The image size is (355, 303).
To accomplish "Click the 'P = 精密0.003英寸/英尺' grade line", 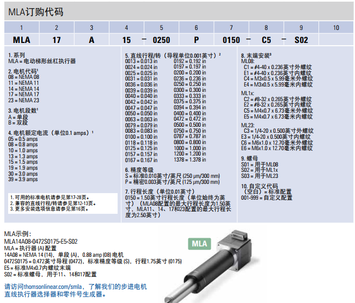I will pyautogui.click(x=172, y=182).
